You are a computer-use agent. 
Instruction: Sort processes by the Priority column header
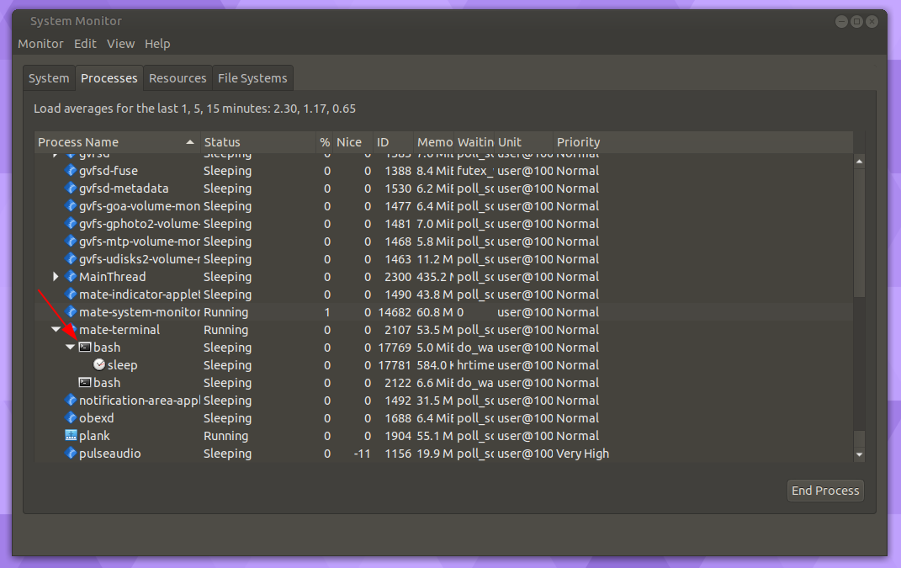coord(578,142)
